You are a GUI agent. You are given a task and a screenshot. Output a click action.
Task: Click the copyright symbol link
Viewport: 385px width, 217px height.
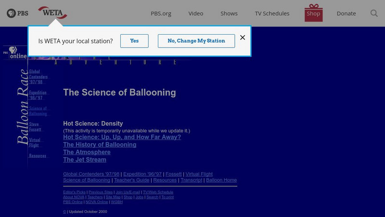(x=64, y=212)
